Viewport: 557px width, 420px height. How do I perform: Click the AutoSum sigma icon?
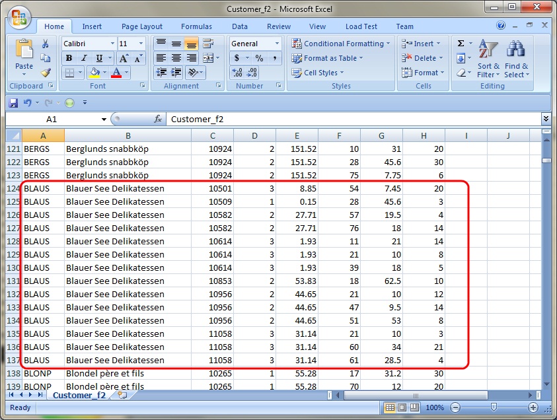(461, 44)
